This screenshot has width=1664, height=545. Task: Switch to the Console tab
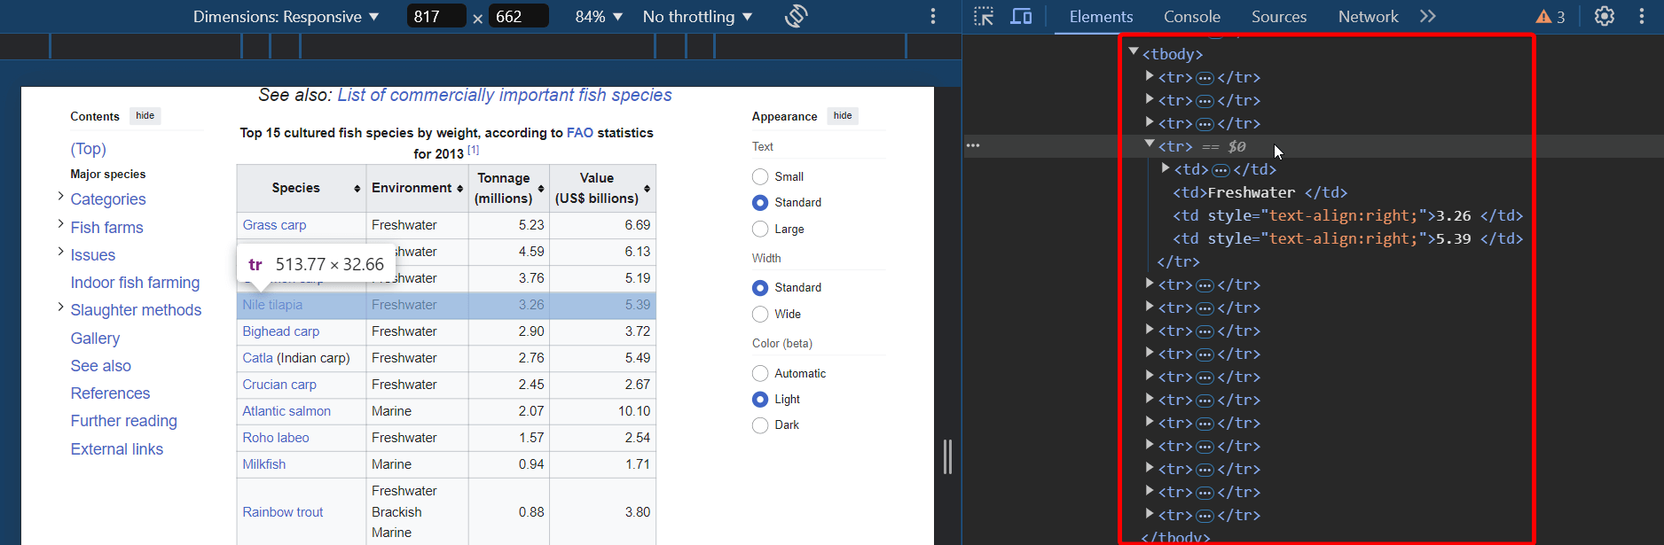coord(1191,16)
